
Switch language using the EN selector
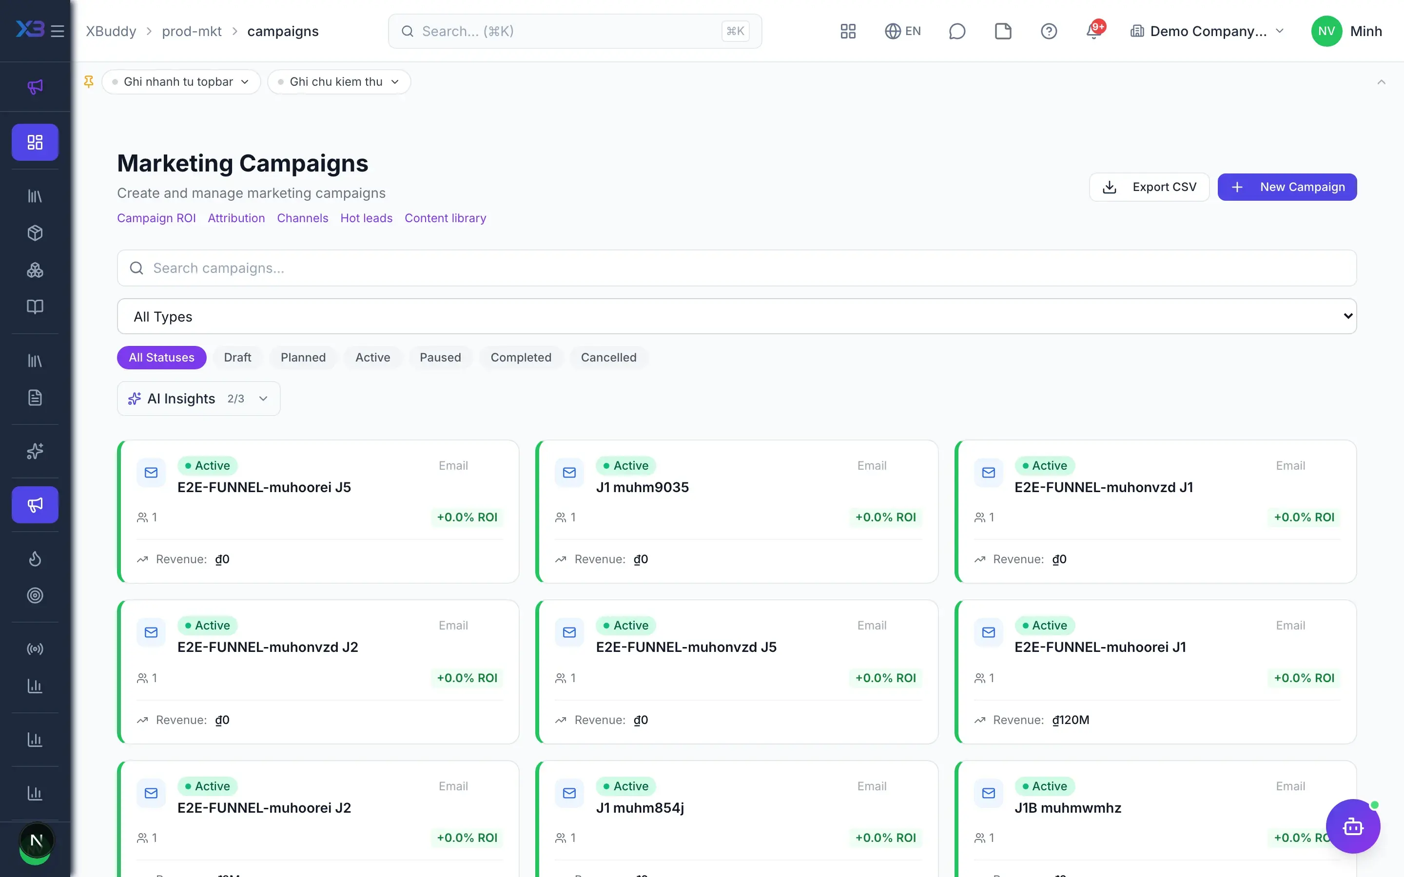(x=903, y=31)
